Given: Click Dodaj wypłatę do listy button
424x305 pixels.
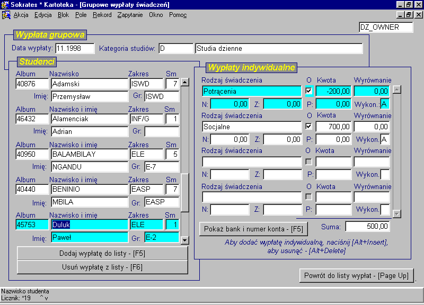Looking at the screenshot, I should 102,254.
